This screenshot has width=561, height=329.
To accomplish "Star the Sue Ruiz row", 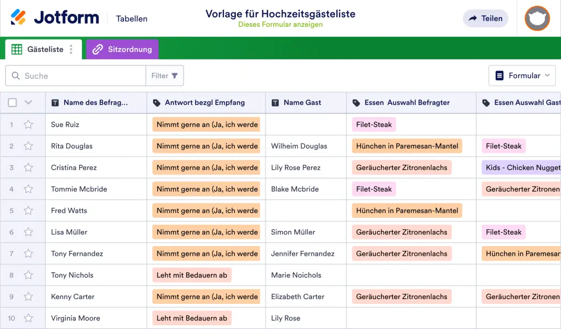I will [x=29, y=124].
